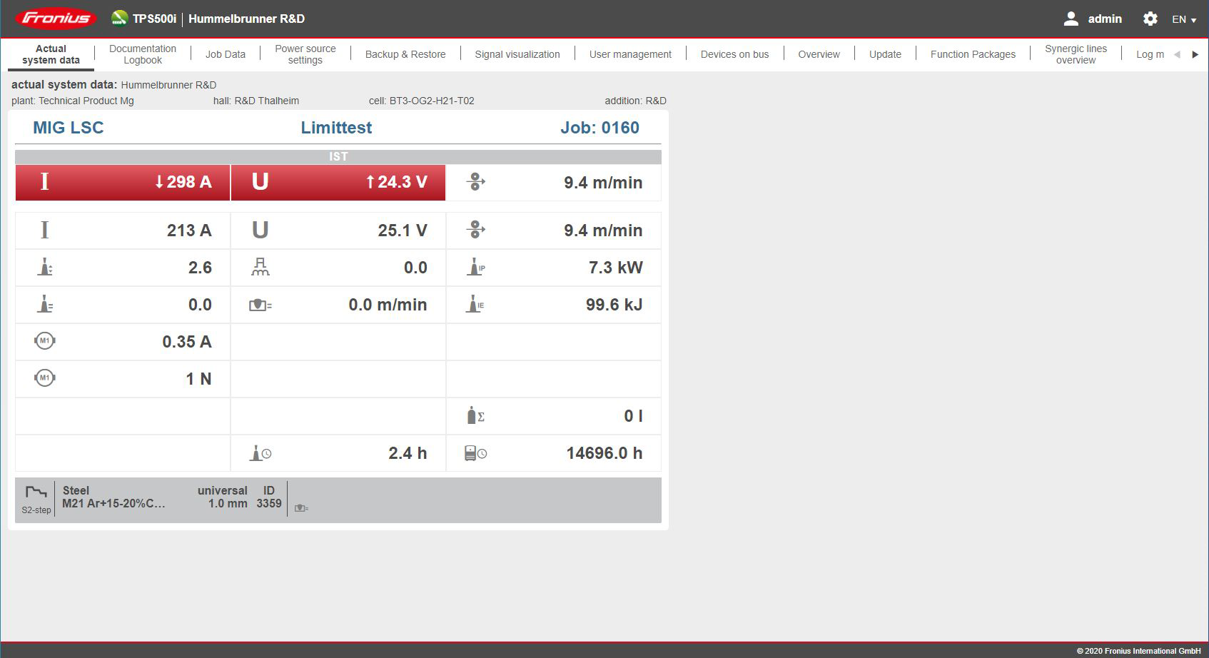Click the arc time clock icon
Screen dimensions: 1209x658
tap(260, 452)
